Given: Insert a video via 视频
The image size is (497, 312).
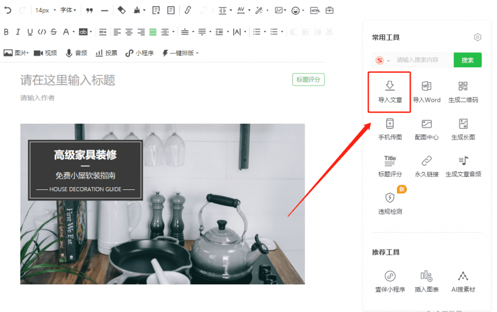Looking at the screenshot, I should click(45, 53).
